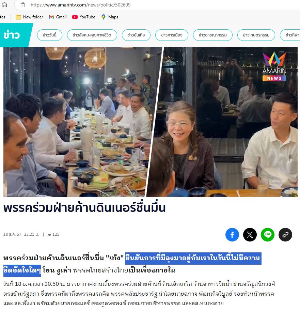Select the ข่าวอาชญากรรม category tab
Screen dimensions: 300x312
click(x=213, y=35)
